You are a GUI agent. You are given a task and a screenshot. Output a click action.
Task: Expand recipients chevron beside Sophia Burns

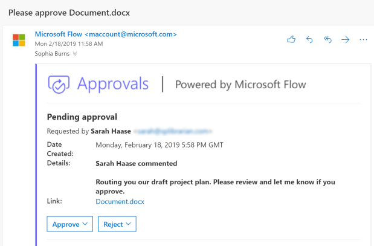click(x=76, y=53)
